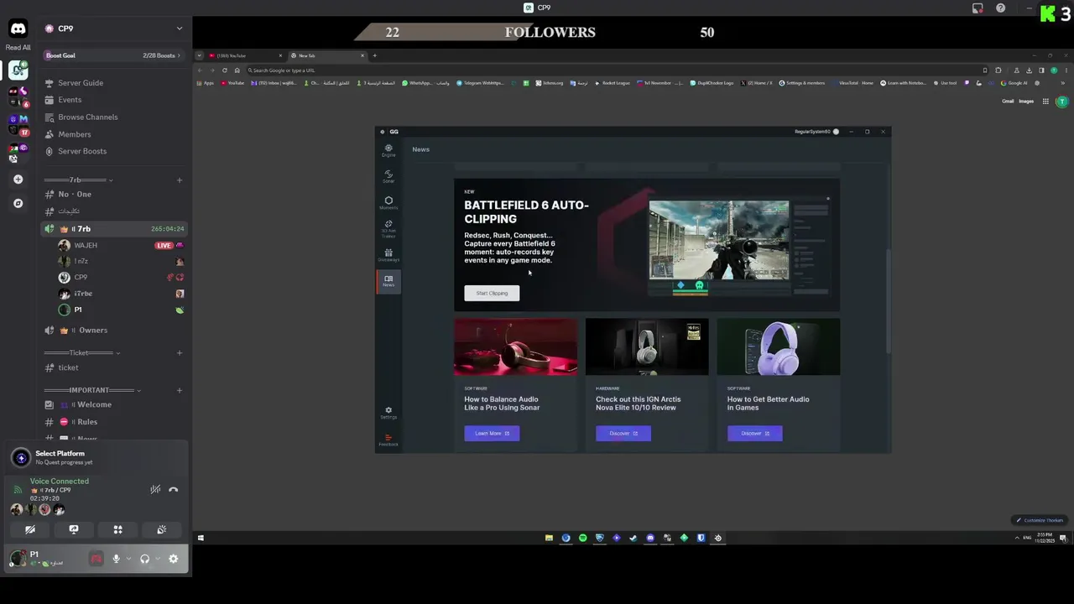Open the Boost Goal progress bar

click(114, 55)
